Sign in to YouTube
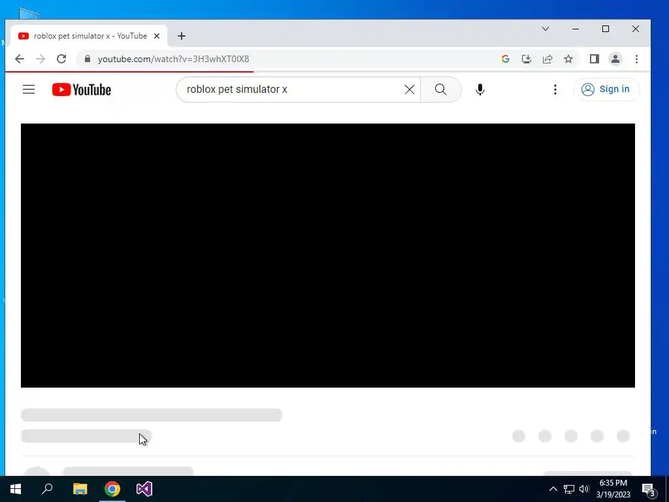The height and width of the screenshot is (502, 669). point(606,89)
